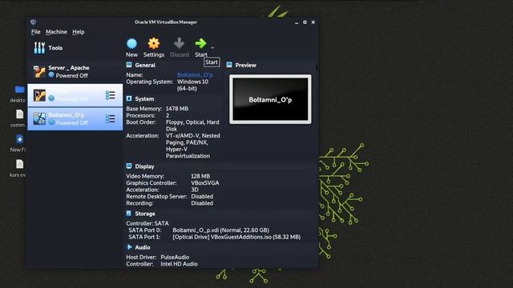Click Controller value Intel HD Audio
The height and width of the screenshot is (288, 513).
click(x=179, y=264)
